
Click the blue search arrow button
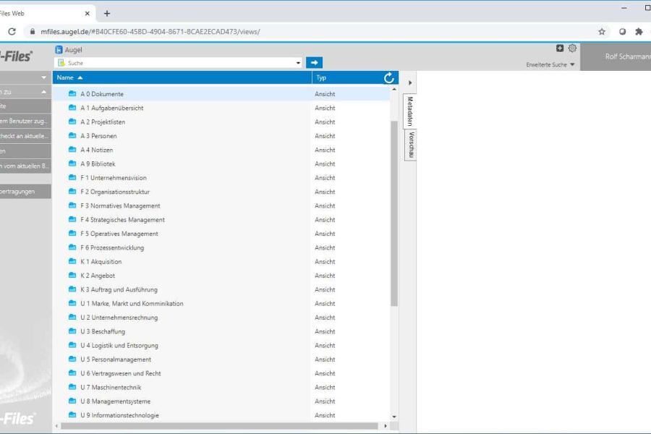tap(314, 63)
